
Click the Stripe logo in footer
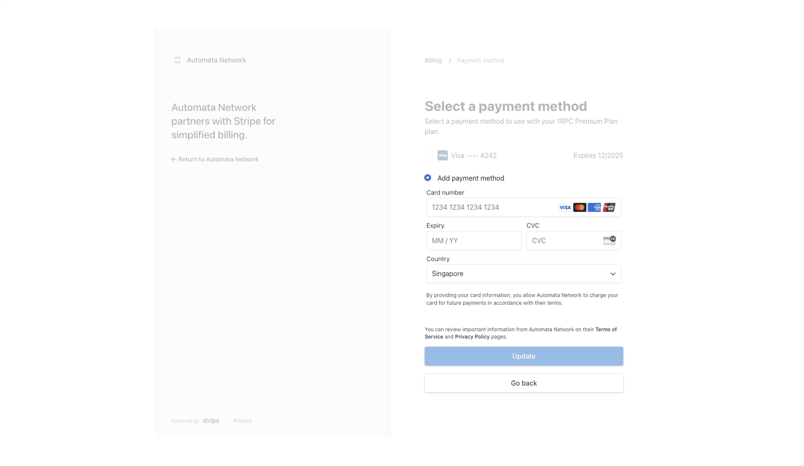point(211,421)
